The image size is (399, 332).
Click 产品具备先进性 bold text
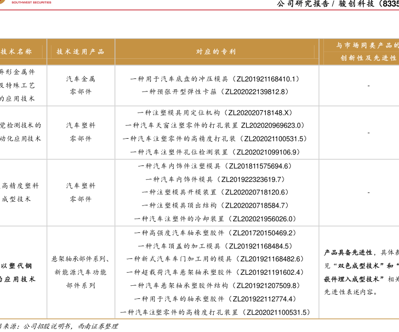(x=348, y=253)
